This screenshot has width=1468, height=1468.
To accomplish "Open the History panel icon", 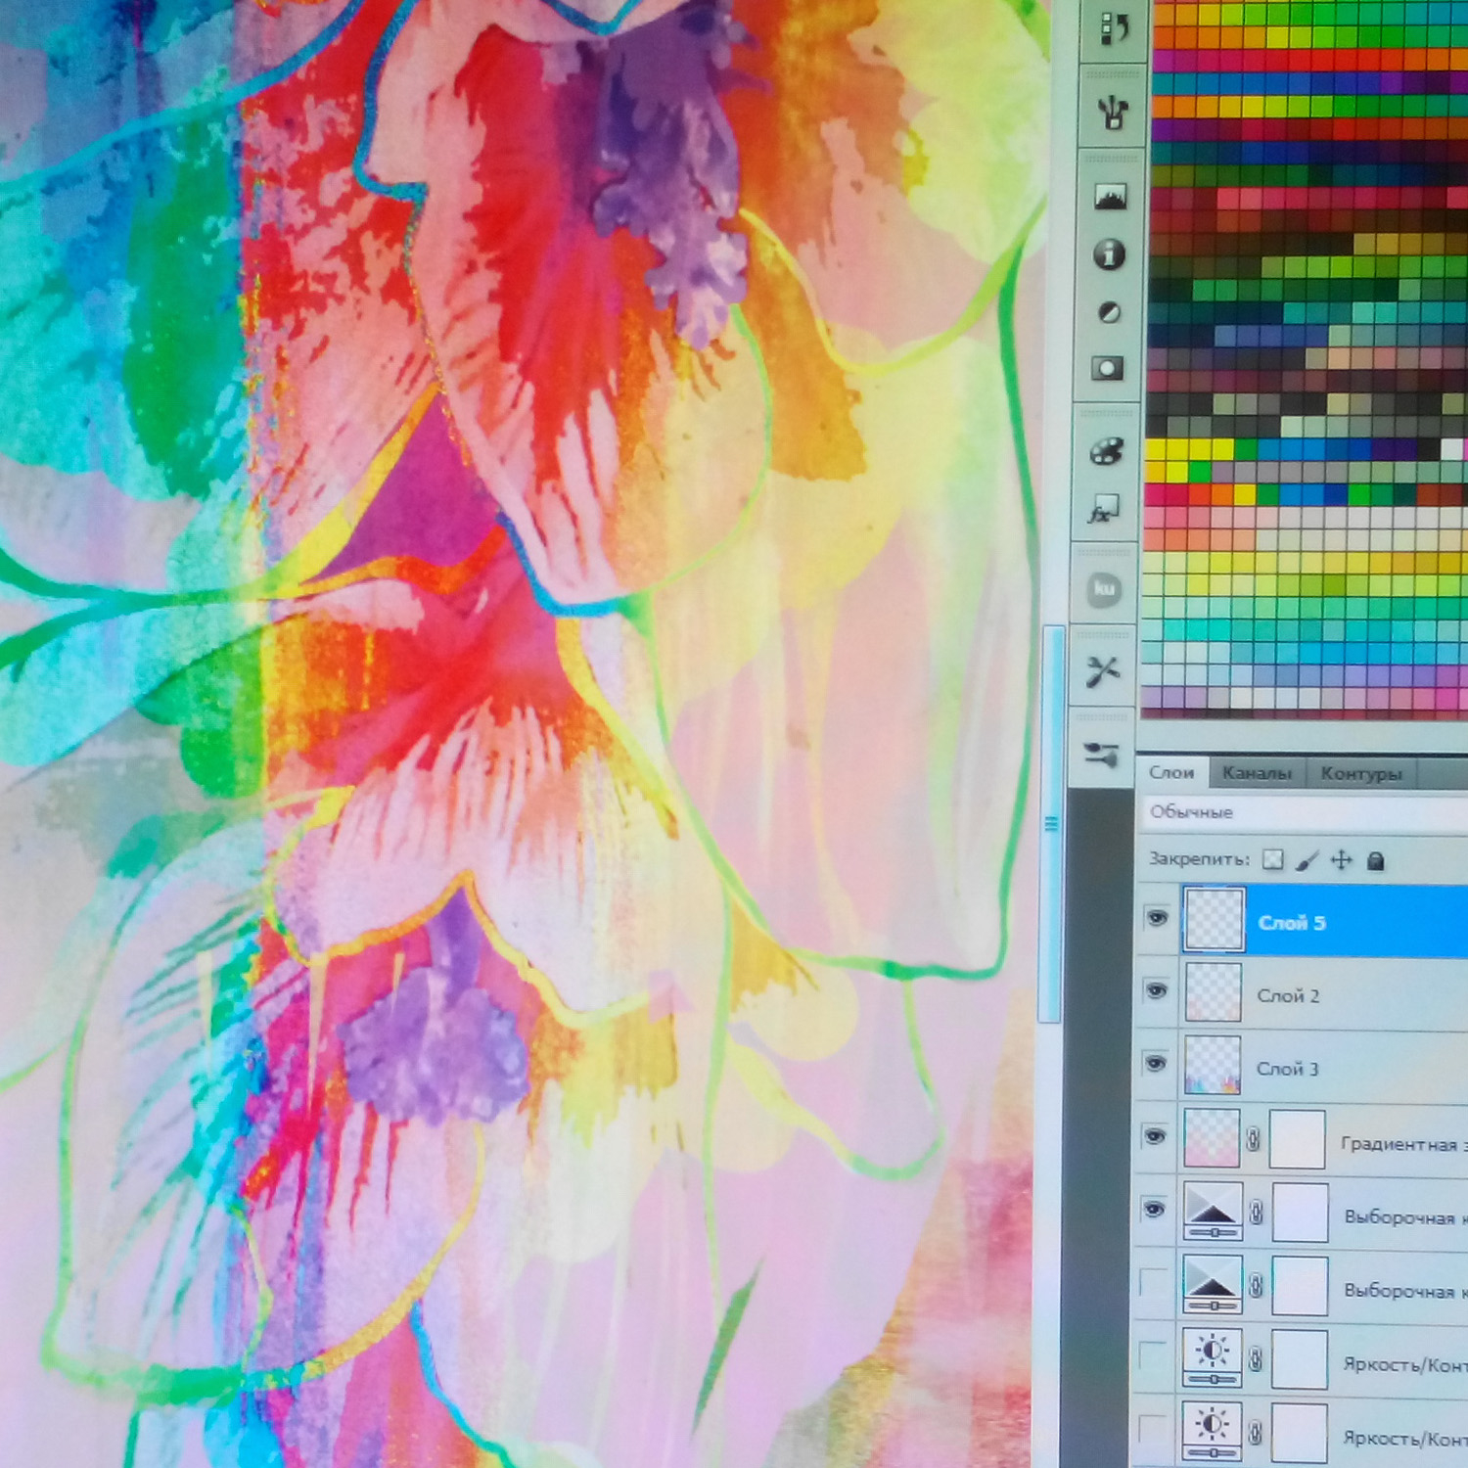I will [x=1113, y=28].
